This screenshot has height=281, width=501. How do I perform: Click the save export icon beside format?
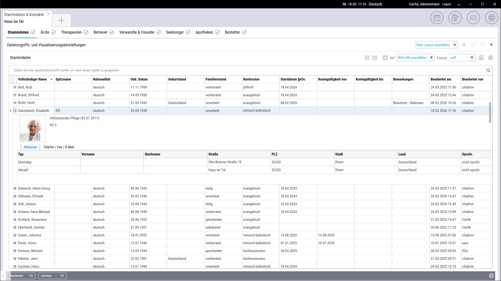(x=481, y=58)
